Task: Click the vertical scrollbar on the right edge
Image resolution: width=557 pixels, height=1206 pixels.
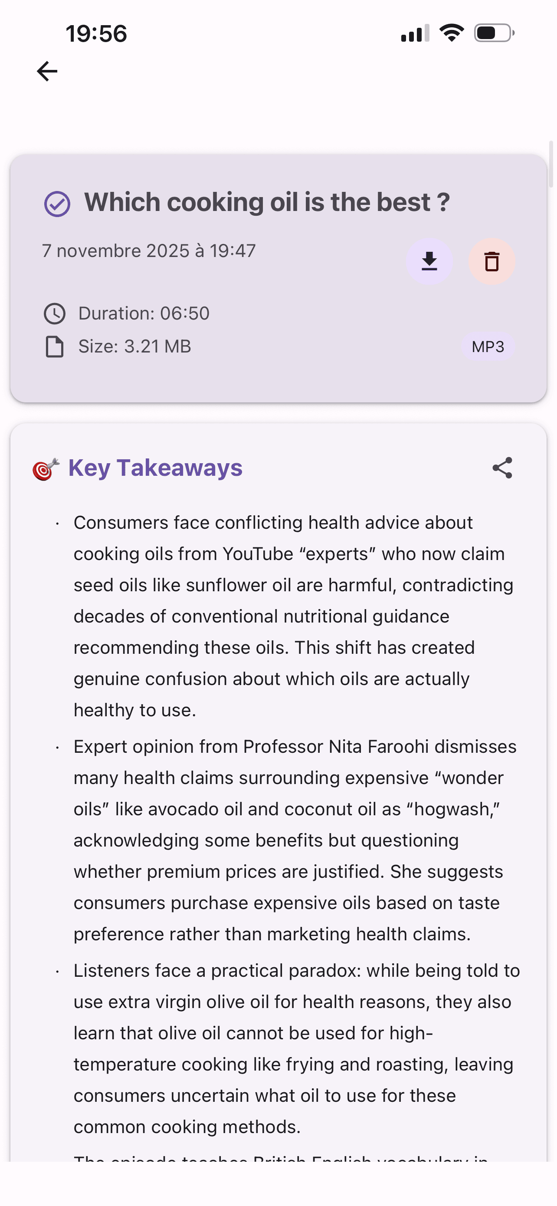Action: click(x=551, y=164)
